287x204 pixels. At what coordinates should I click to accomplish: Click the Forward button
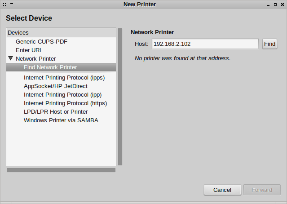pyautogui.click(x=262, y=190)
